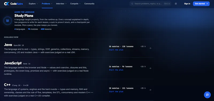Go to the Community page

[x=89, y=4]
